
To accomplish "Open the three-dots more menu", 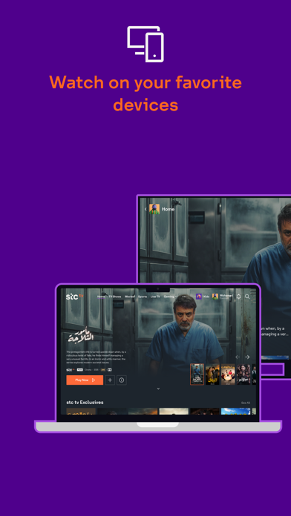I will coord(184,297).
